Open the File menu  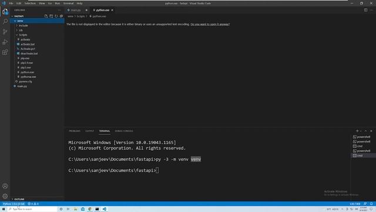click(x=11, y=4)
